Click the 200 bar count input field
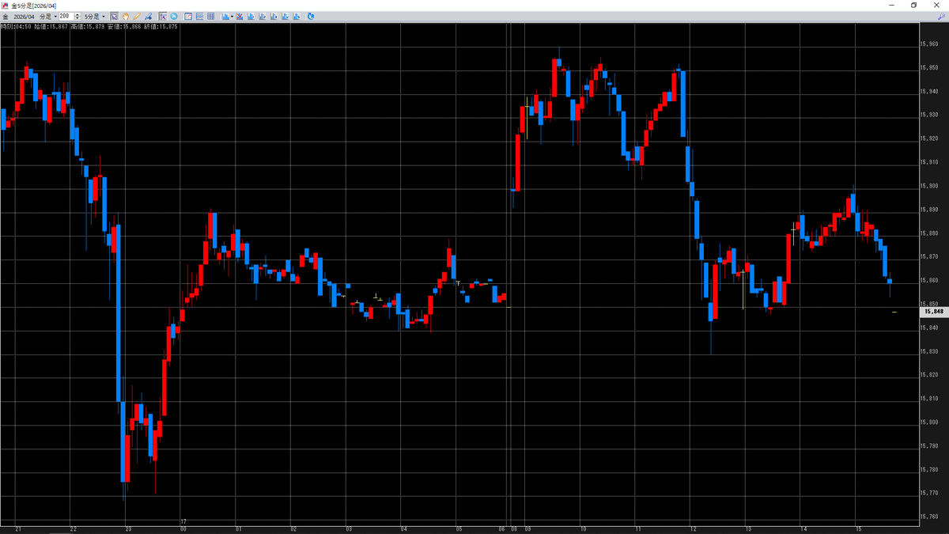Screen dimensions: 949x534 [66, 17]
